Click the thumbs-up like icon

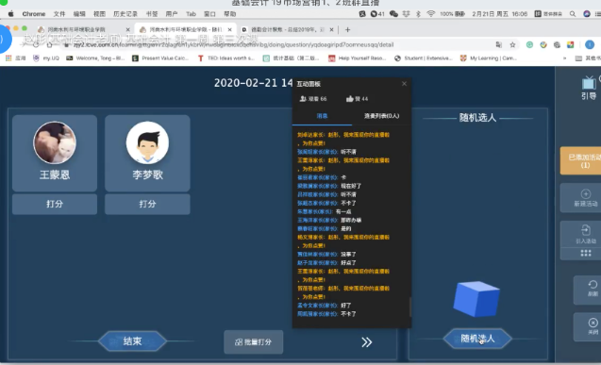[x=349, y=99]
